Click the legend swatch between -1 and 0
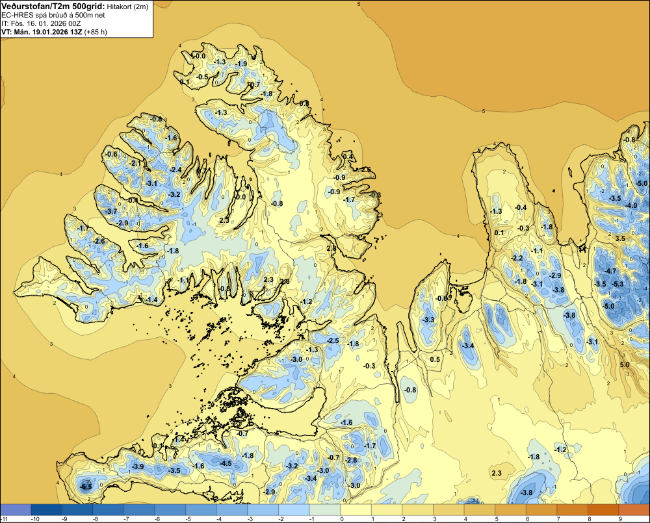650x523 pixels. click(x=325, y=510)
